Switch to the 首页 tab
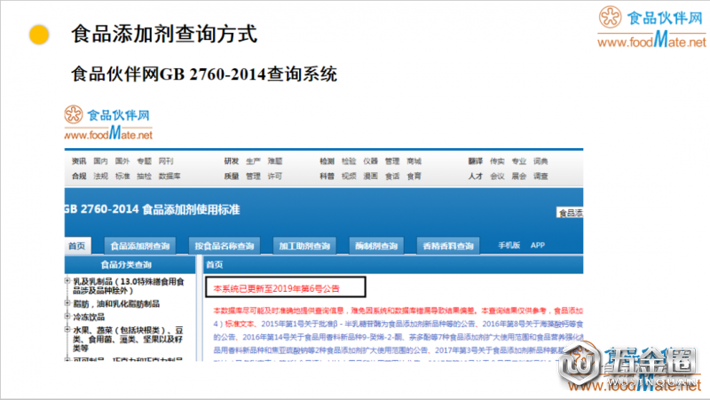Image resolution: width=710 pixels, height=400 pixels. 77,246
